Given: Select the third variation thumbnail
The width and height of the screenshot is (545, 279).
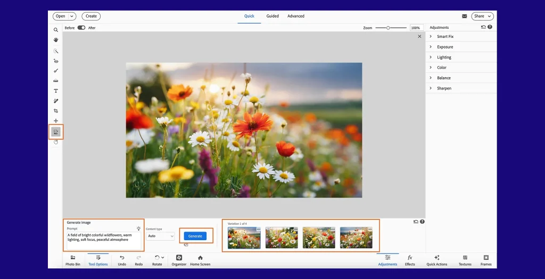Looking at the screenshot, I should (x=319, y=238).
